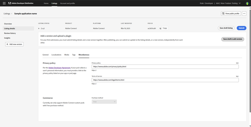This screenshot has width=251, height=127.
Task: Click the View public profile button
Action: [x=231, y=14]
